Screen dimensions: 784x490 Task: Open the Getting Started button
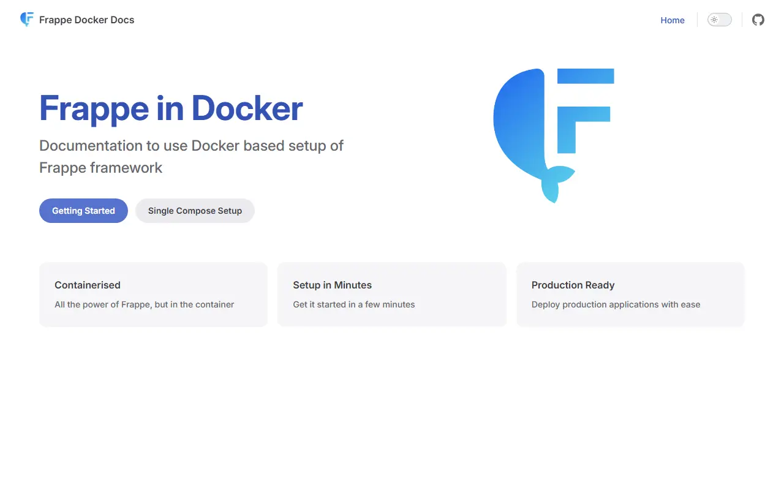pyautogui.click(x=83, y=211)
